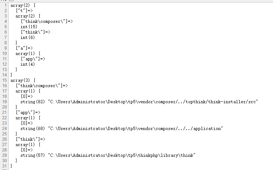This screenshot has width=273, height=170.
Task: Select line number 29 in the margin
Action: [x=5, y=155]
